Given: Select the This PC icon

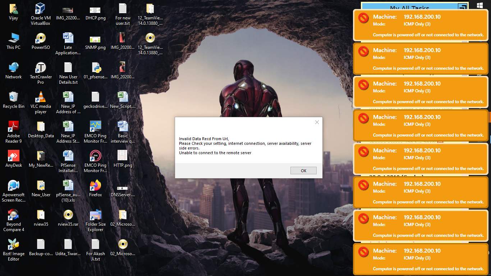Looking at the screenshot, I should pyautogui.click(x=14, y=41).
